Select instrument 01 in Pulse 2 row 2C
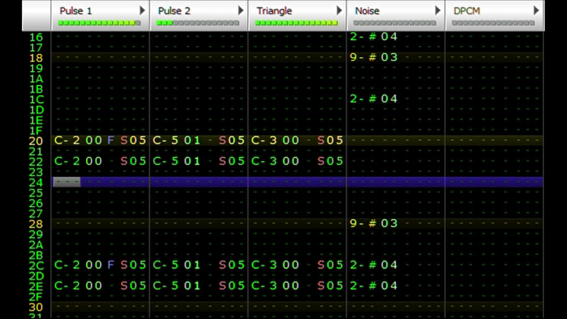 (x=192, y=265)
